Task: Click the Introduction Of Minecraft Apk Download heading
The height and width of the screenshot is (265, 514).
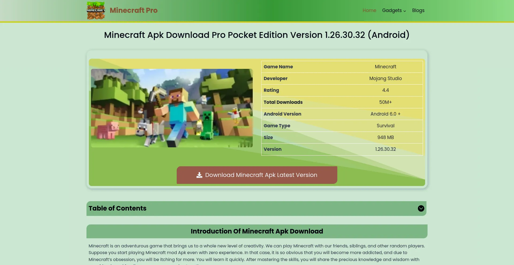Action: (257, 231)
